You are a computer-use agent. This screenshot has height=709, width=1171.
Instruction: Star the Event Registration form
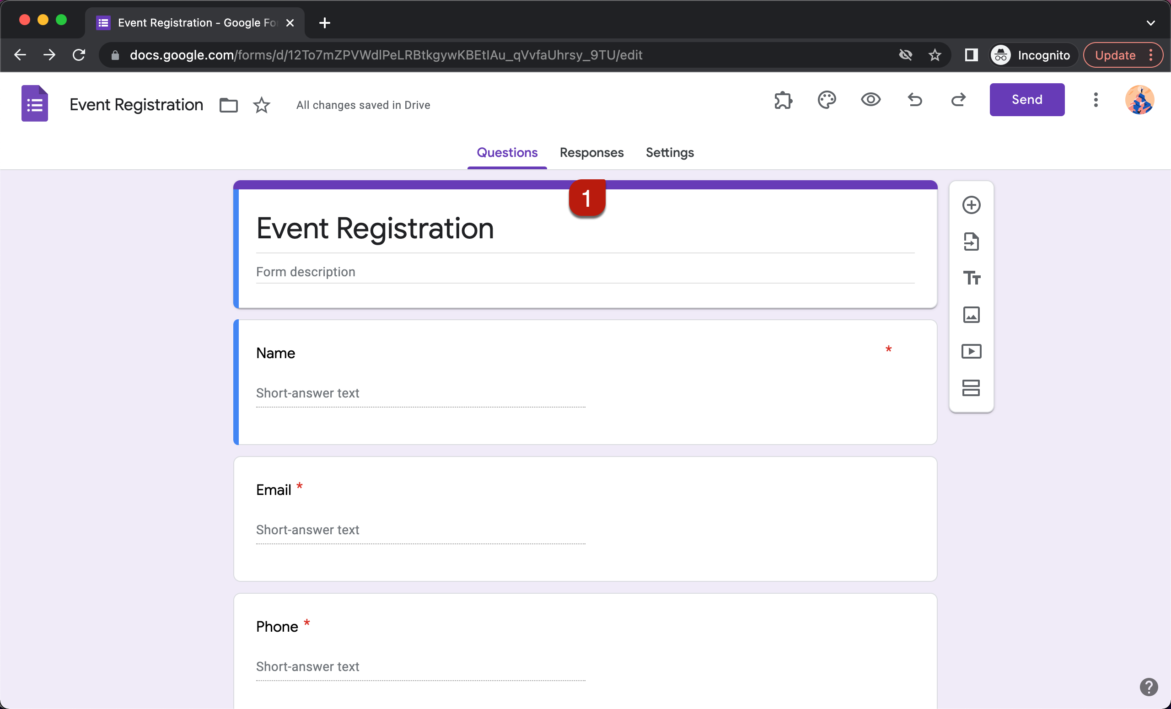262,105
